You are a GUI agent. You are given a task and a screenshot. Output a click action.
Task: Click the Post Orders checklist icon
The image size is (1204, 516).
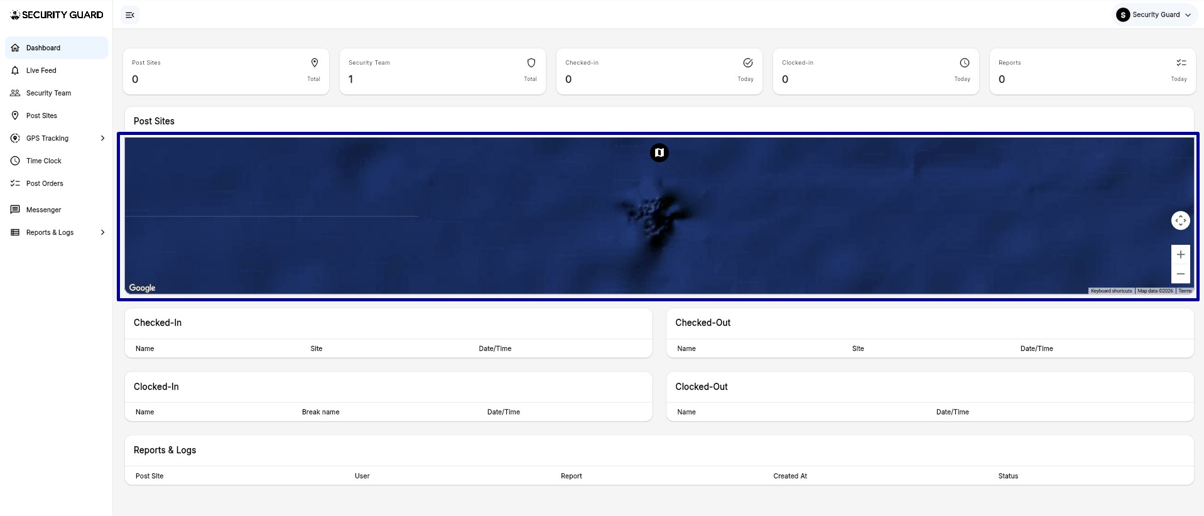(x=15, y=183)
